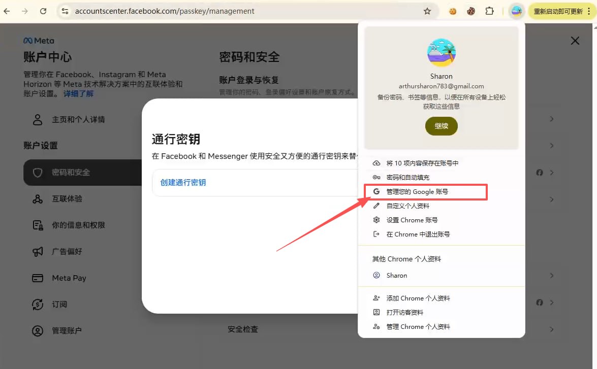Open the Chrome three-dot menu

pyautogui.click(x=589, y=11)
